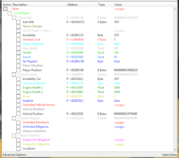The image size is (179, 158).
Task: Toggle the Player Godmode checkbox
Action: 18,44
